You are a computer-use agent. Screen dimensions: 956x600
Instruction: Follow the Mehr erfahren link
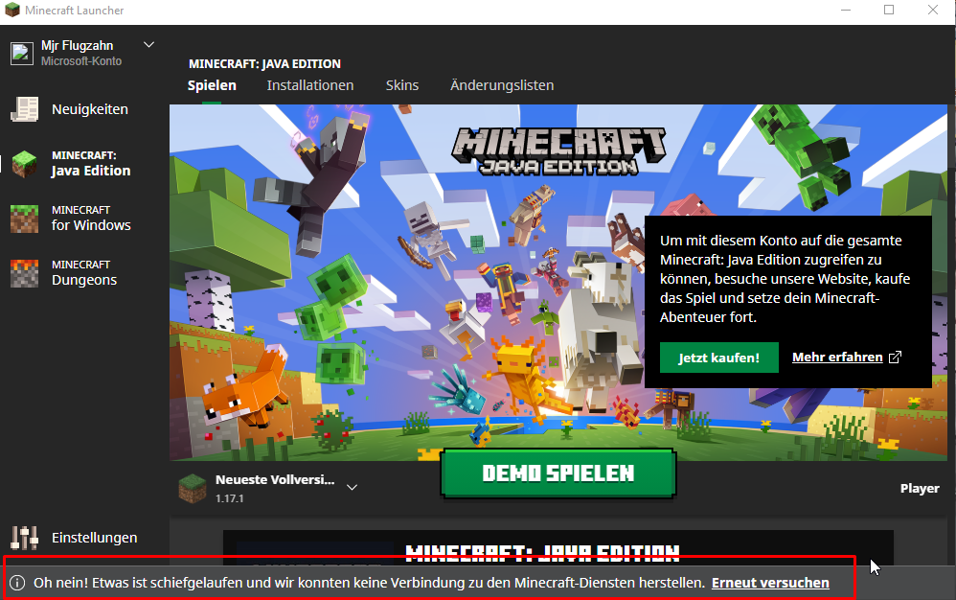pos(836,358)
